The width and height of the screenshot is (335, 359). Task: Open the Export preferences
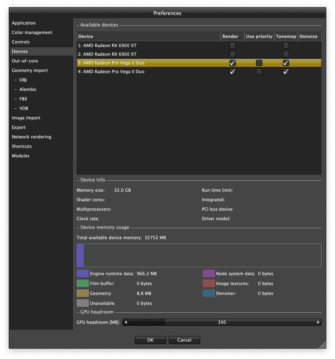point(19,127)
